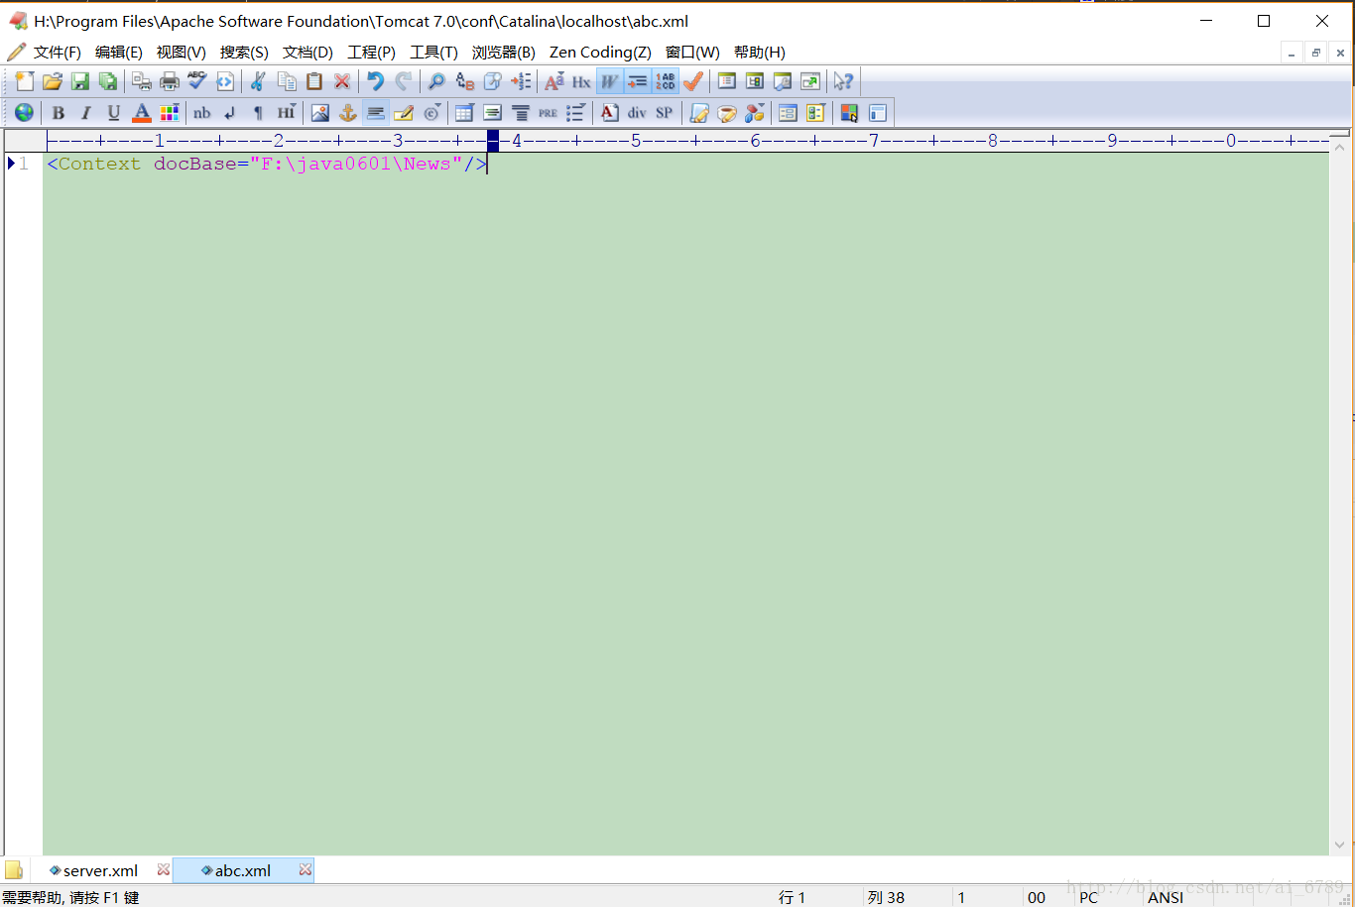Toggle the highlighted horizontal rule button
Screen dimensions: 1355x907
(375, 112)
